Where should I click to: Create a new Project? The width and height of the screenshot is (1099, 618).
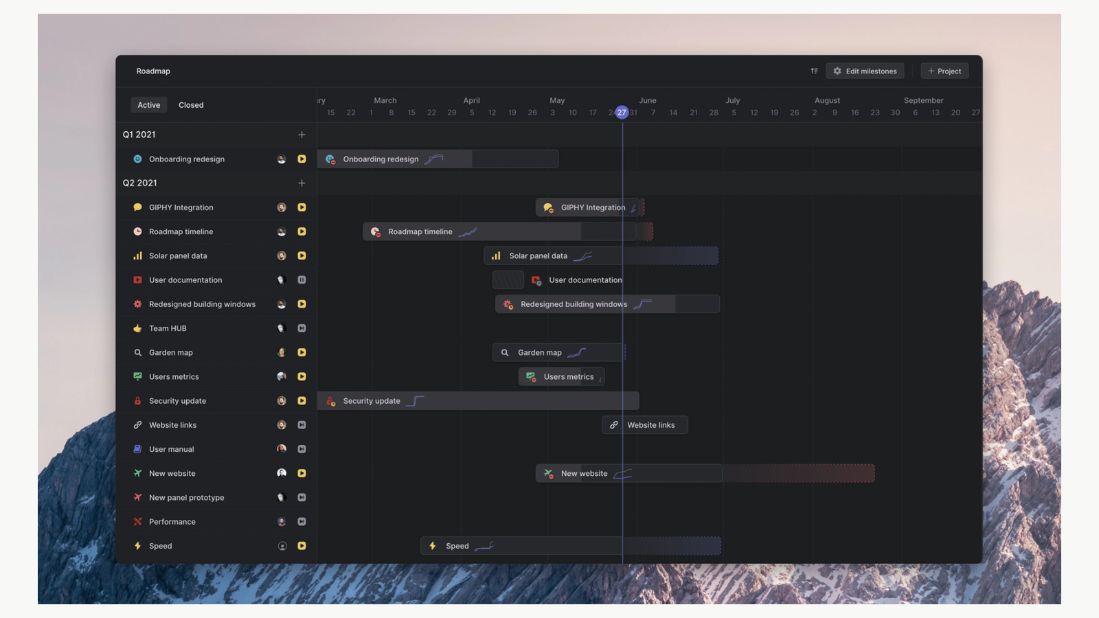944,71
